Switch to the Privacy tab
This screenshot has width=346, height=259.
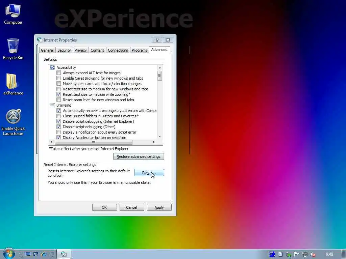click(x=80, y=50)
